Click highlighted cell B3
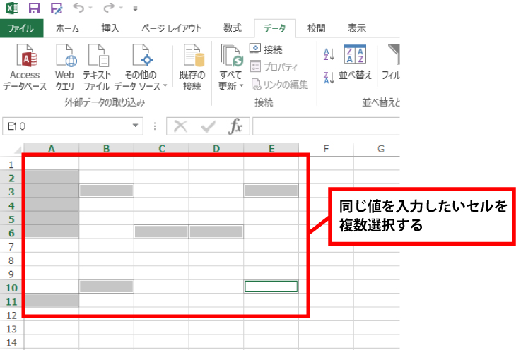 point(106,191)
